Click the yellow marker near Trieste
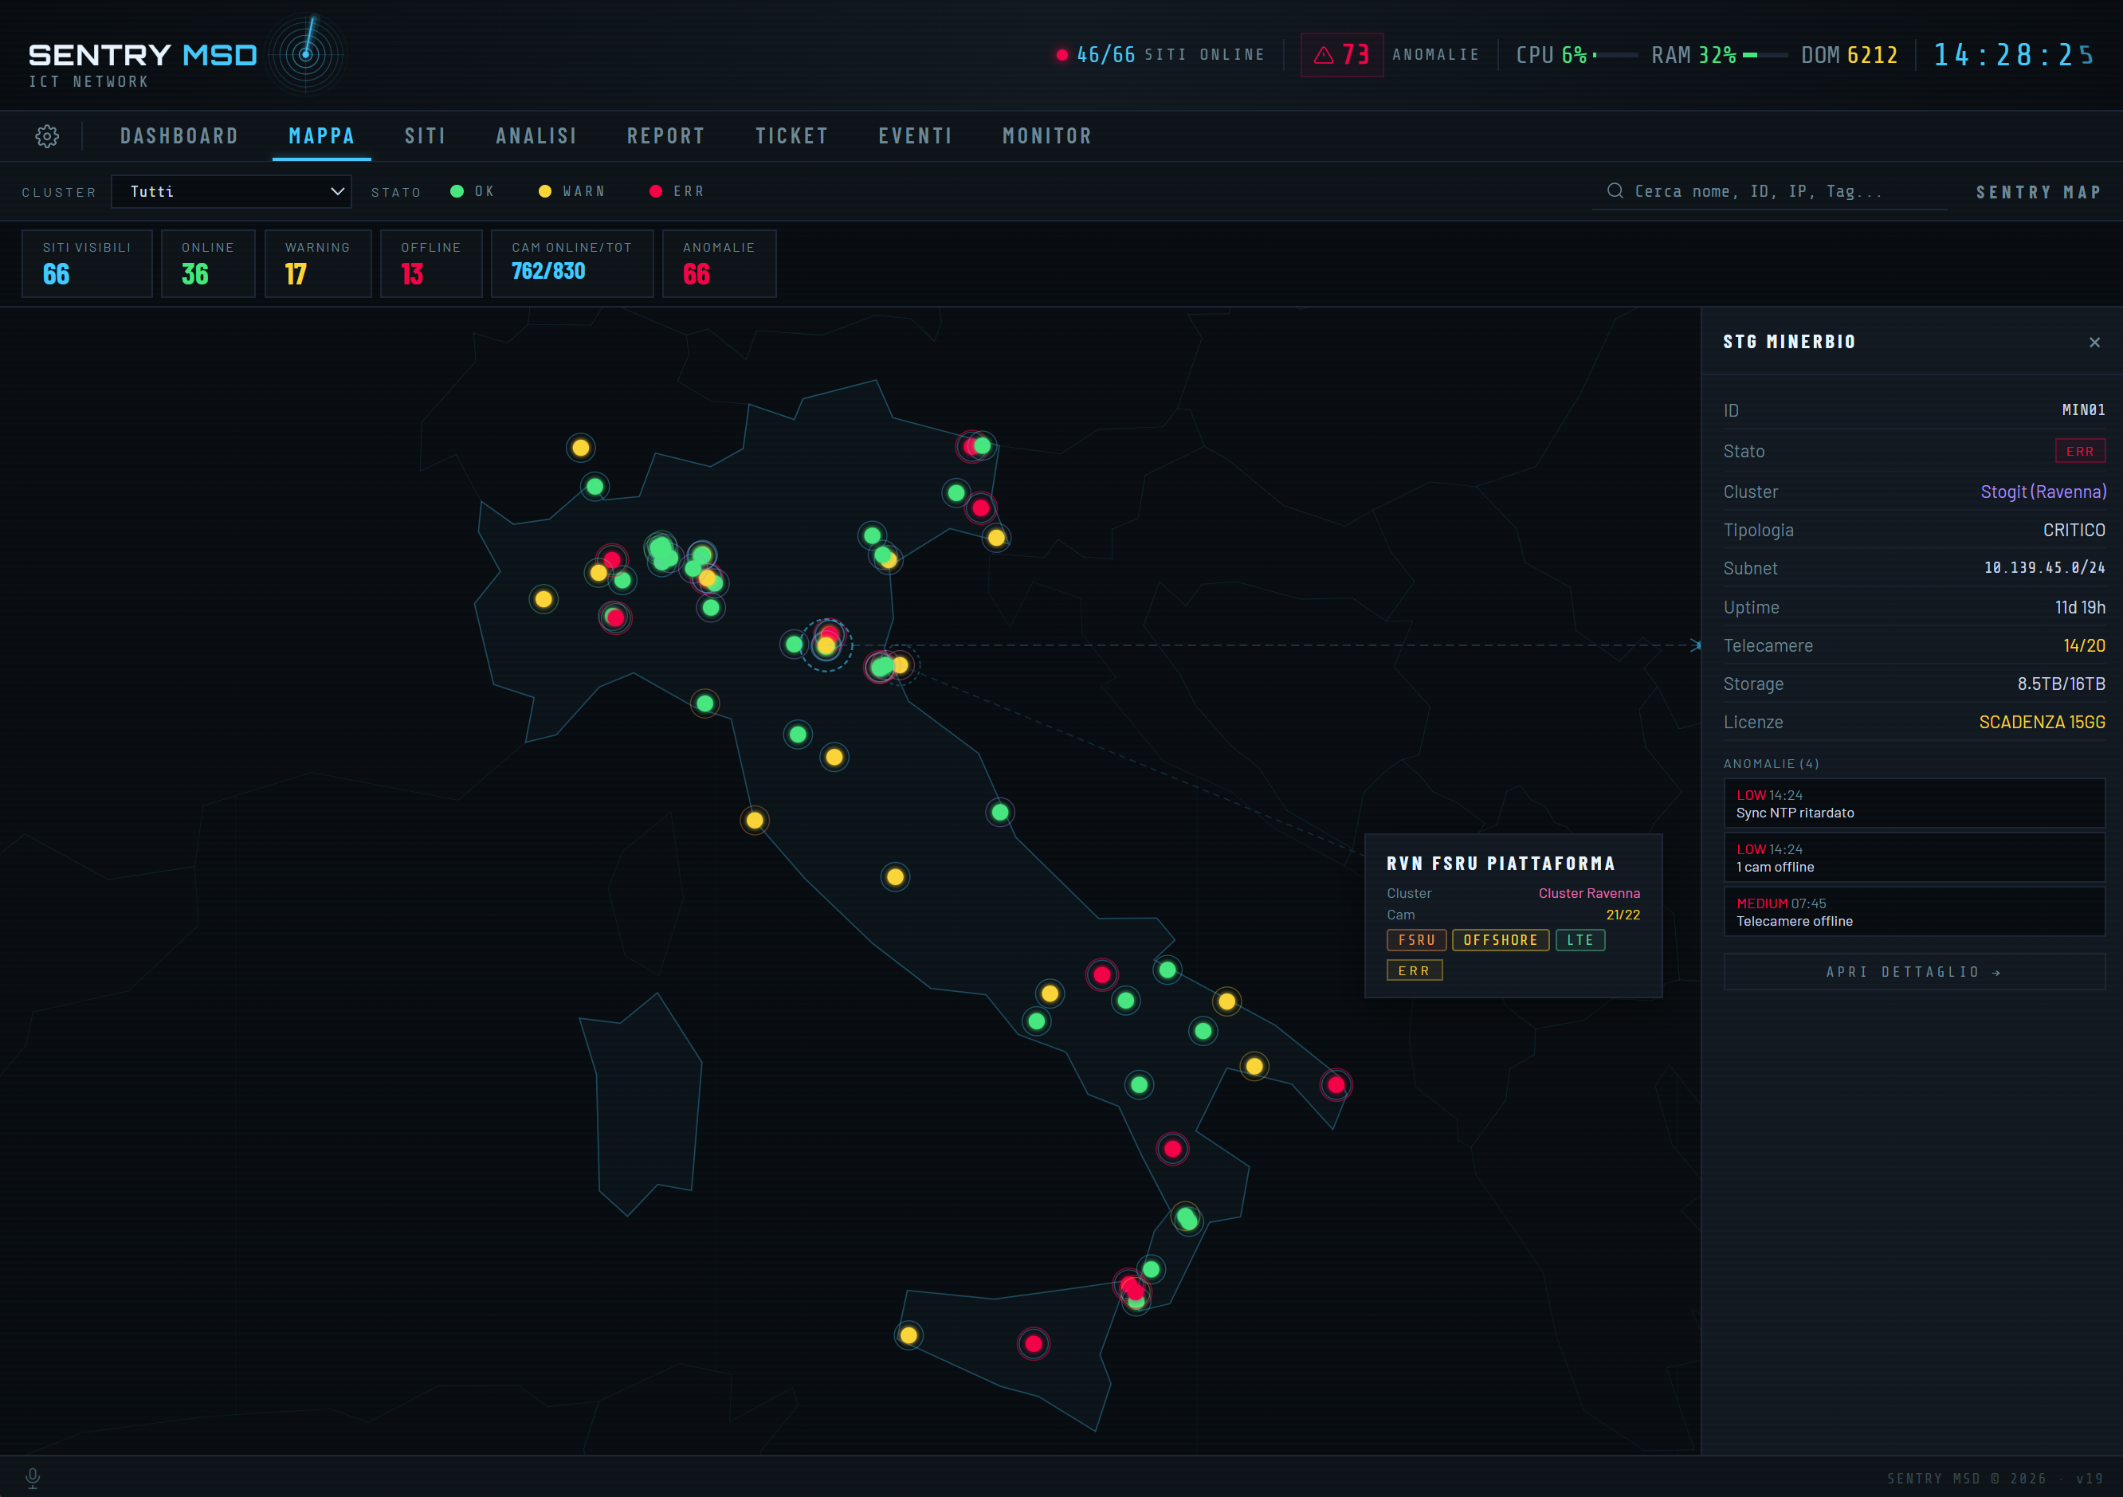 [997, 538]
